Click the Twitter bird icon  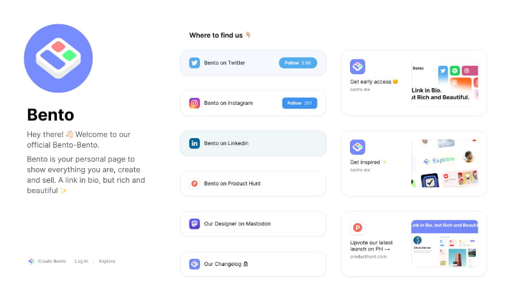coord(195,63)
